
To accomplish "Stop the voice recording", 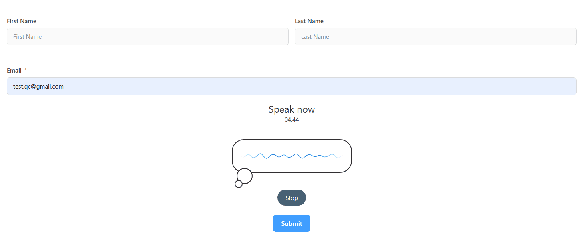I will 291,198.
